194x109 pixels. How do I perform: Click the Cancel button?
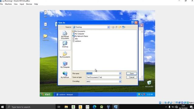point(132,77)
